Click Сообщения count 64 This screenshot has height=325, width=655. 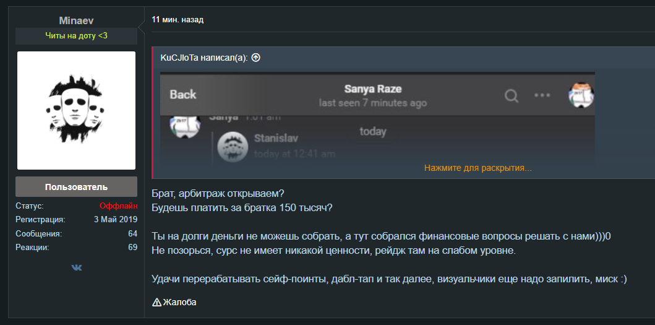coord(133,234)
